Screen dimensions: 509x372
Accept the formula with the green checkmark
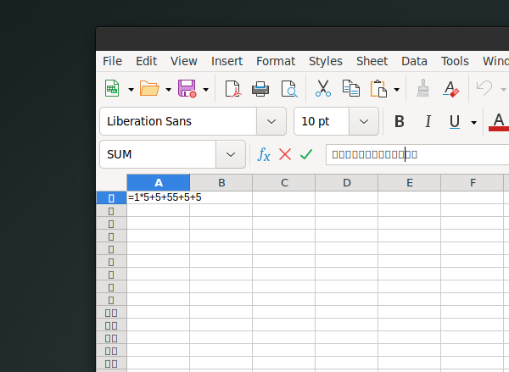pyautogui.click(x=306, y=154)
